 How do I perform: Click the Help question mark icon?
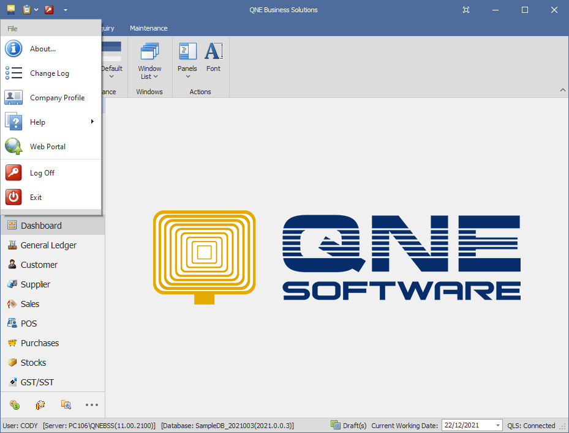pos(13,122)
